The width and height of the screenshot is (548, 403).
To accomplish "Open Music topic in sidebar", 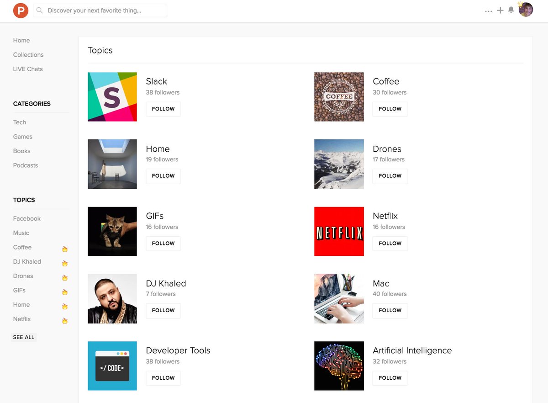I will pyautogui.click(x=21, y=233).
